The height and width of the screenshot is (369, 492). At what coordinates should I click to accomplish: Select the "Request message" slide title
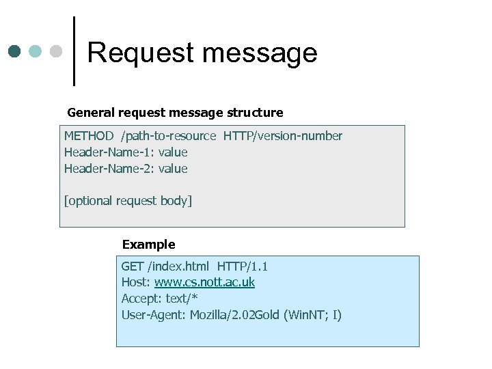(x=202, y=52)
